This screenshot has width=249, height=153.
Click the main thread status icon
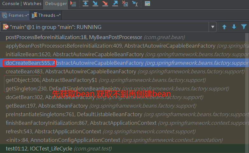(x=6, y=27)
